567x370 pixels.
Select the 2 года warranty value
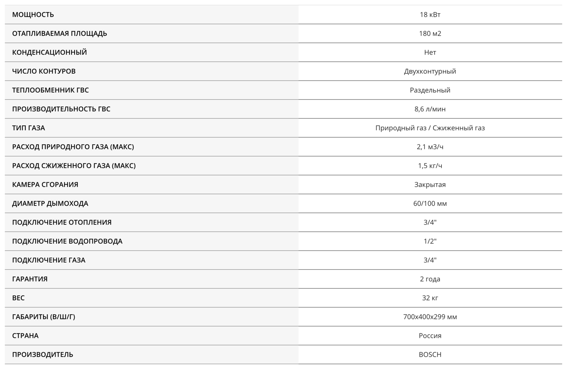point(430,279)
